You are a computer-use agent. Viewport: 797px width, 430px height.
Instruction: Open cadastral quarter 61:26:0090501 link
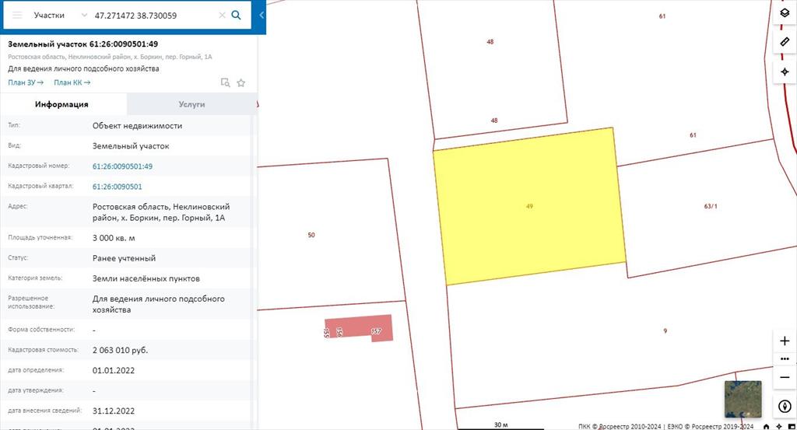coord(118,187)
